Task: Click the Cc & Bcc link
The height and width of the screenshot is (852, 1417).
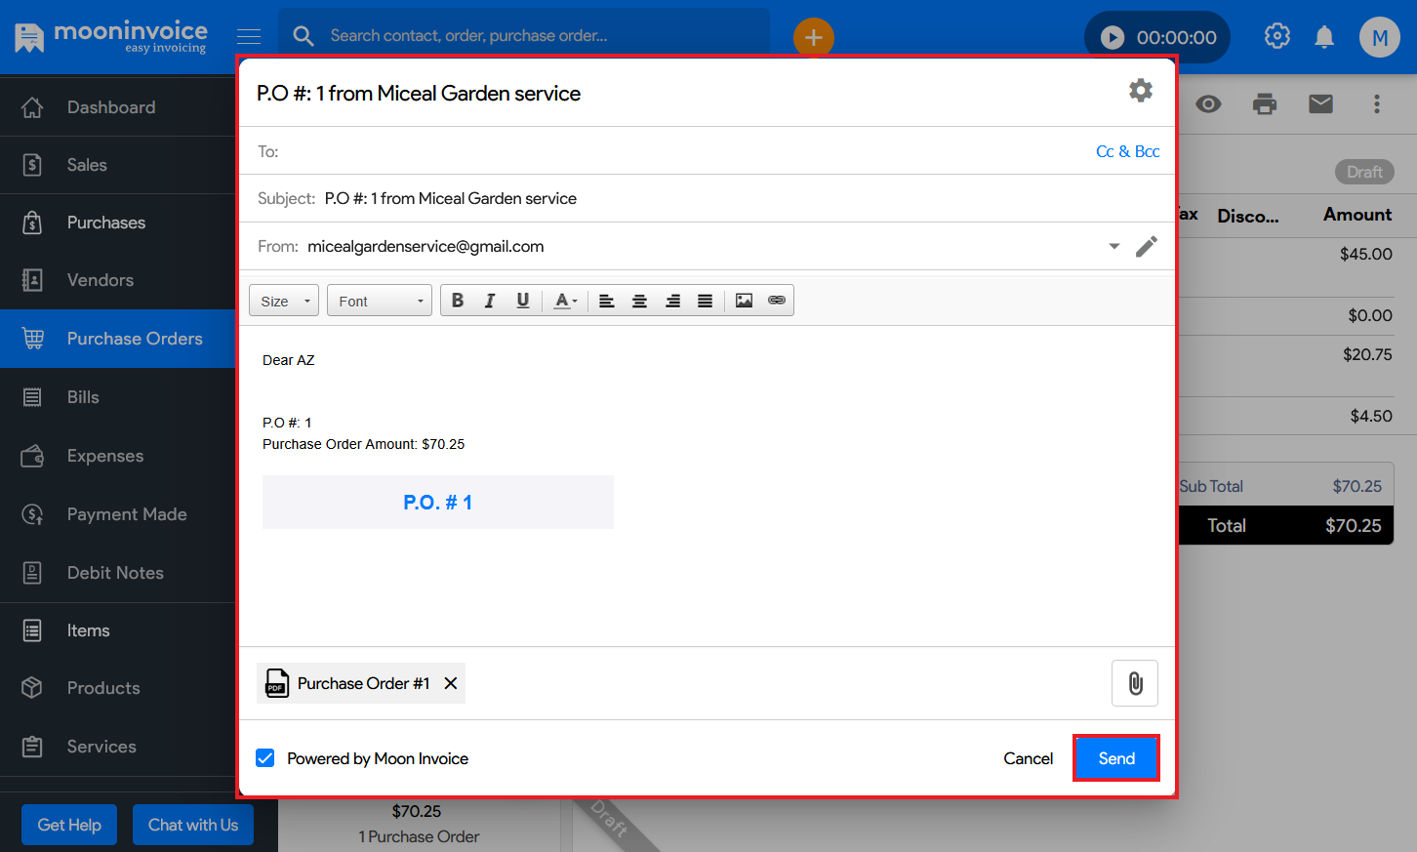Action: pos(1127,151)
